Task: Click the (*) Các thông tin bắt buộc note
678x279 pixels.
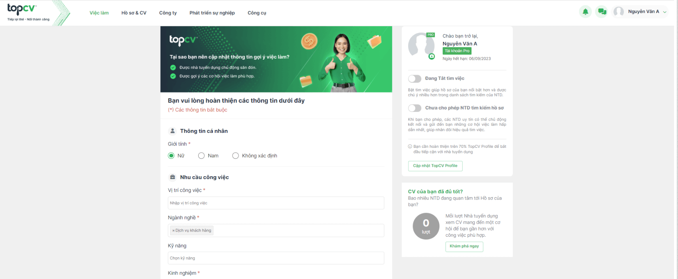Action: 197,110
